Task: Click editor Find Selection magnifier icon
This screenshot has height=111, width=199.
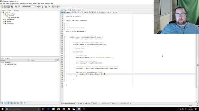Action: [x=82, y=12]
